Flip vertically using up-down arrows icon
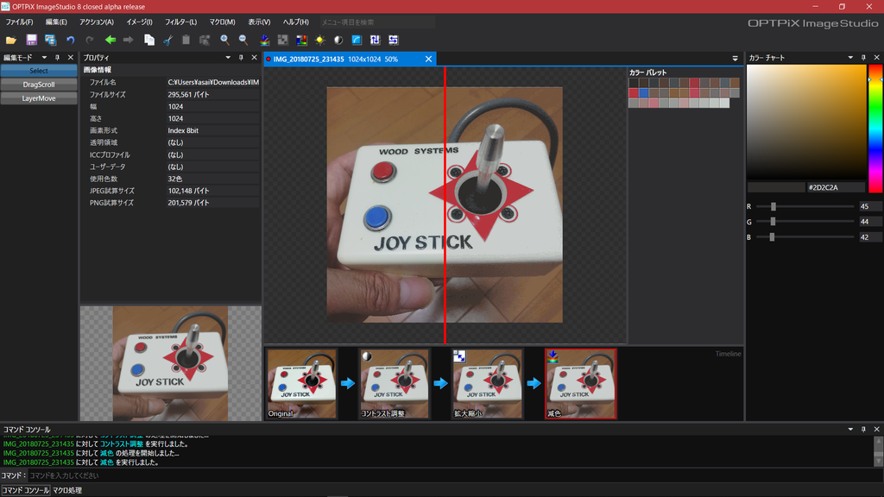This screenshot has height=497, width=884. 375,40
